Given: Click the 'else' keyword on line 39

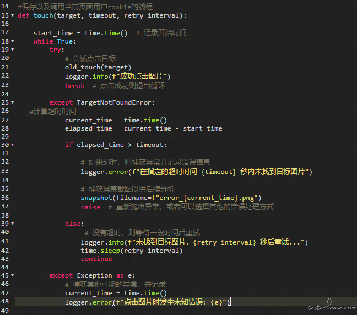Looking at the screenshot, I should pos(73,224).
